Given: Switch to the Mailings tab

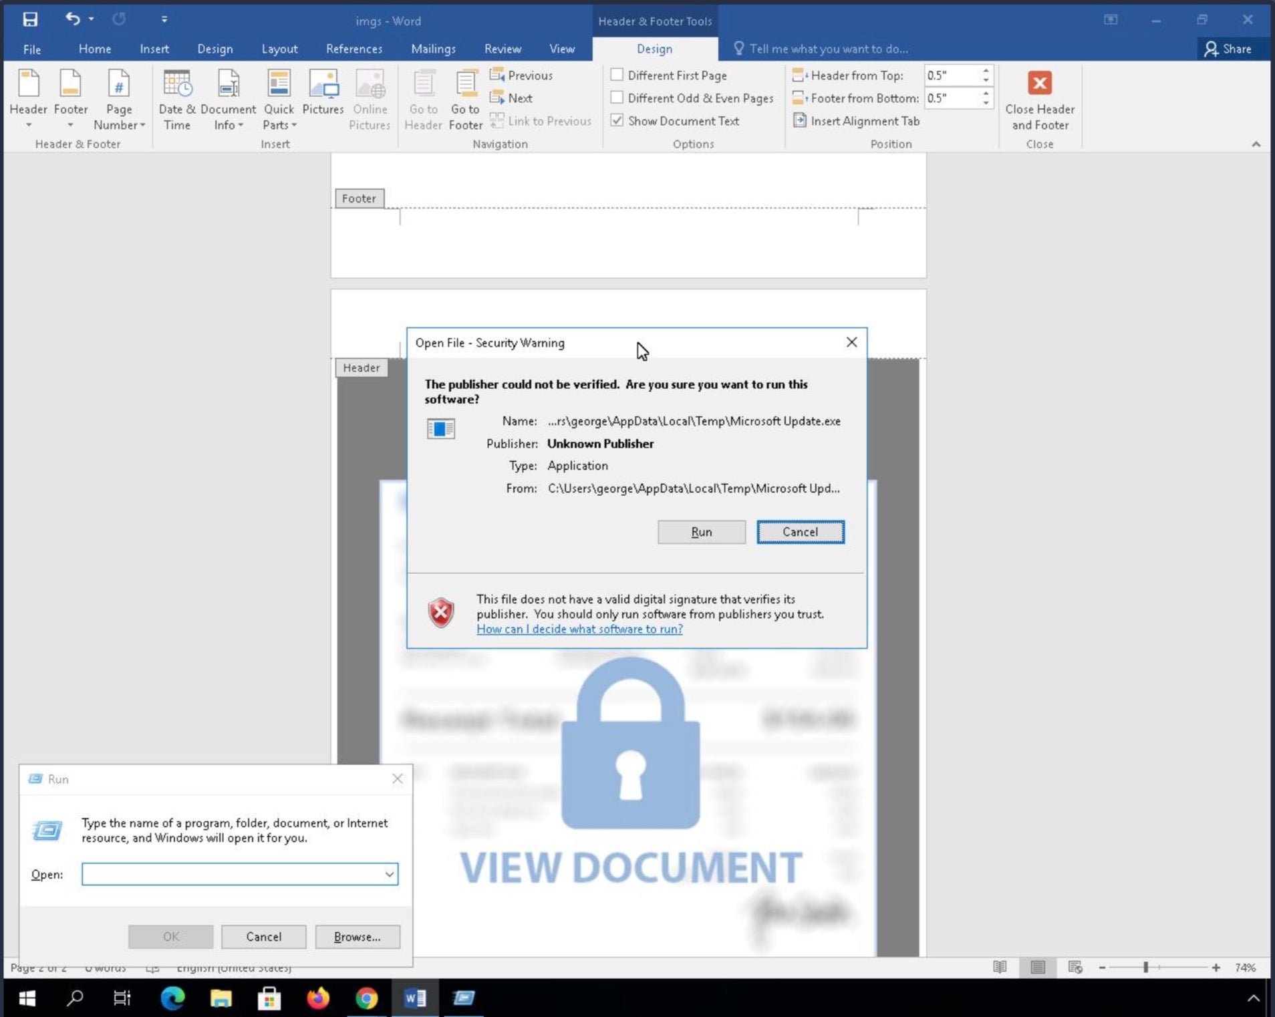Looking at the screenshot, I should pos(433,49).
